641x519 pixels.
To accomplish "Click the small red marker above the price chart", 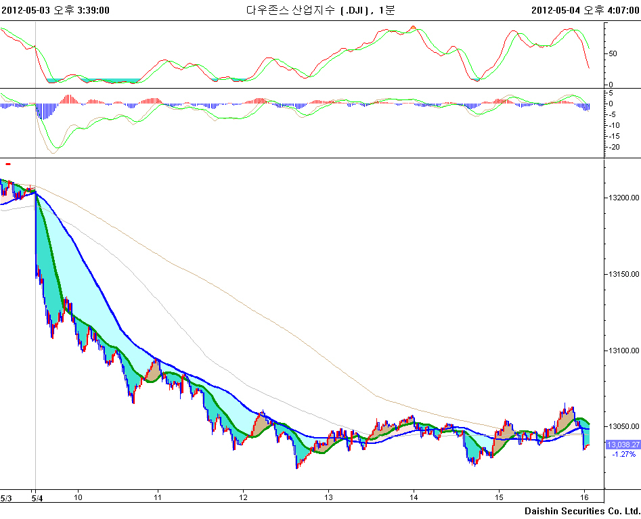I will tap(8, 164).
